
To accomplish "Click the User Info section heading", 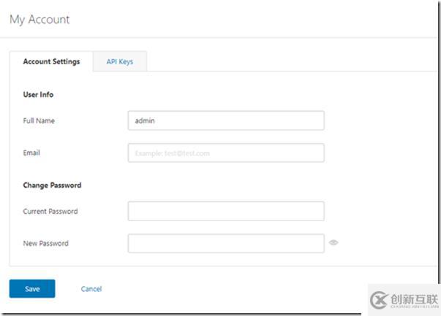I will [38, 94].
